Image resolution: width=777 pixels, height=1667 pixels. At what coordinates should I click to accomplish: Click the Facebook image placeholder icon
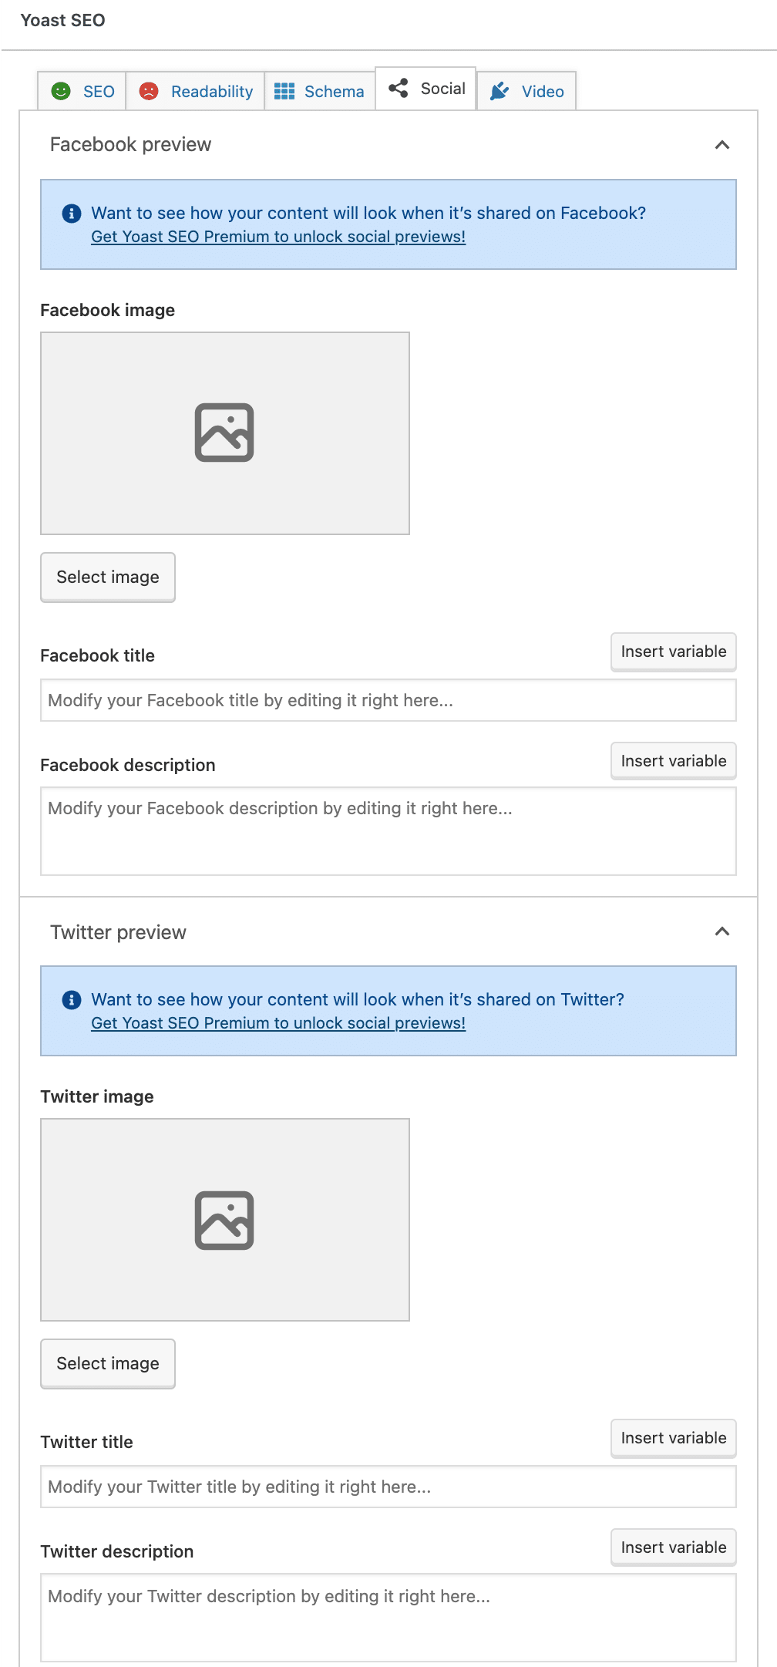224,433
